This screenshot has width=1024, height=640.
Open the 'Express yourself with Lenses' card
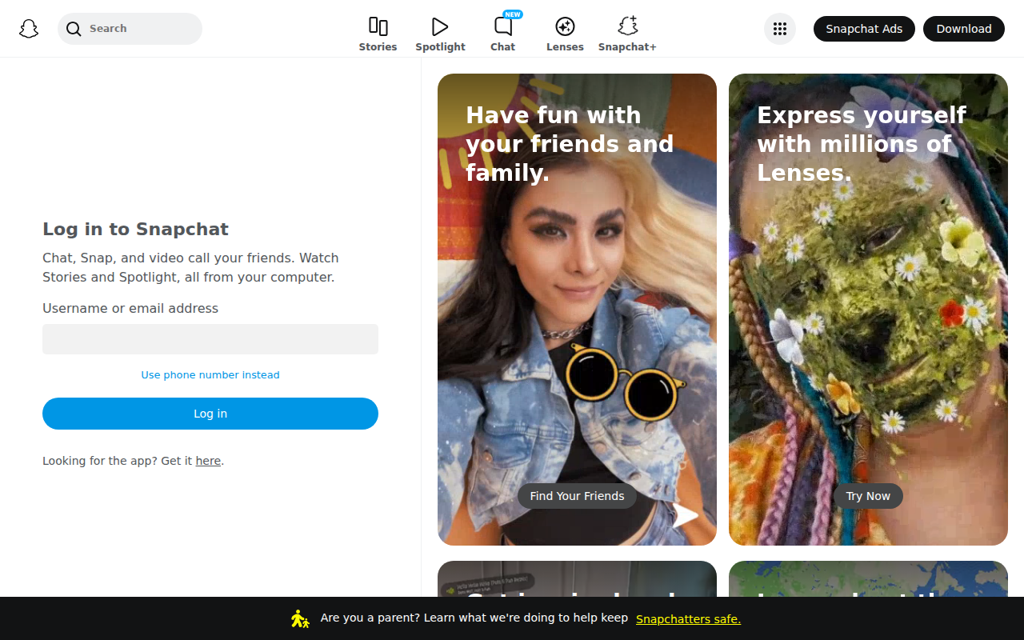[868, 310]
